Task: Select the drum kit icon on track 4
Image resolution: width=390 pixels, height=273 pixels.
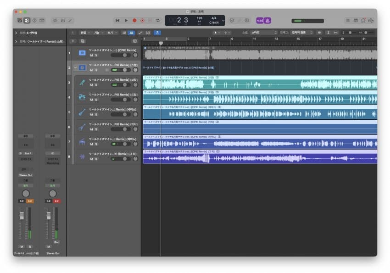Action: click(x=82, y=97)
